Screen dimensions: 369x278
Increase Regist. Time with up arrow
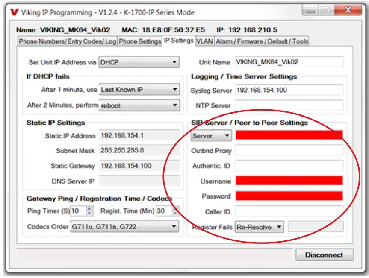click(175, 208)
